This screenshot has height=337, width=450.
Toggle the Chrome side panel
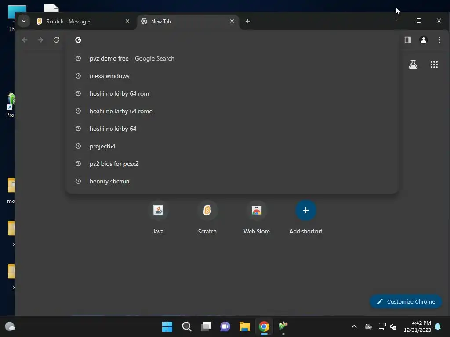coord(408,40)
